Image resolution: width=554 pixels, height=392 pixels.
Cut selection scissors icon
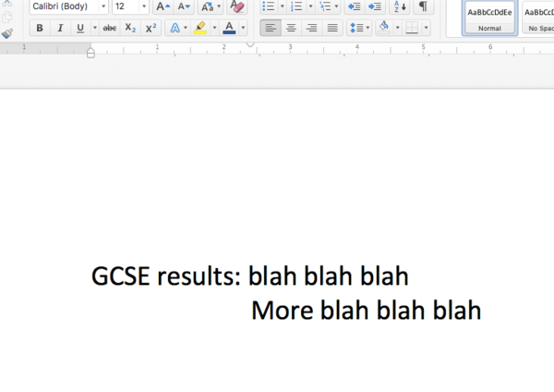(x=7, y=3)
